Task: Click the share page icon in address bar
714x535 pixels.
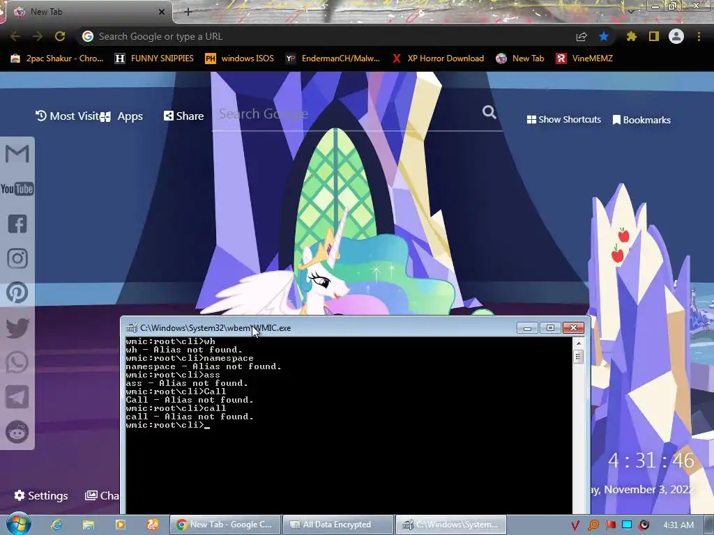Action: coord(582,37)
